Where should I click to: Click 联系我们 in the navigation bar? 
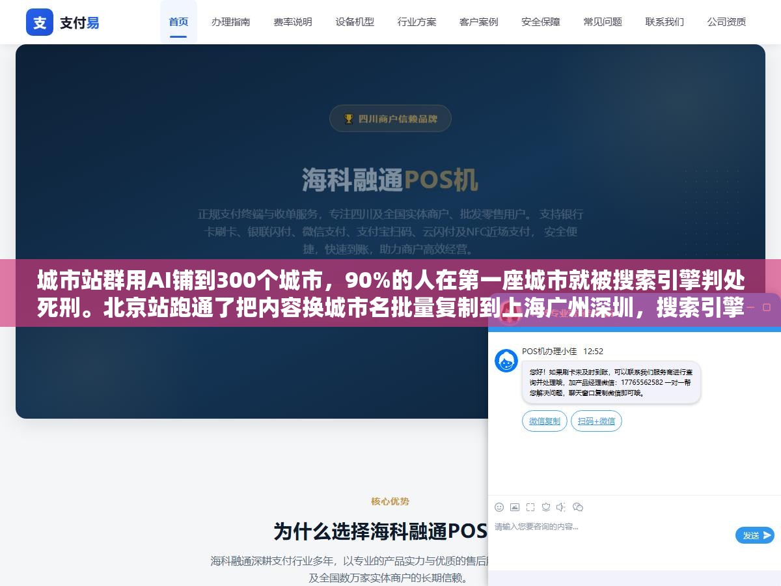click(665, 22)
